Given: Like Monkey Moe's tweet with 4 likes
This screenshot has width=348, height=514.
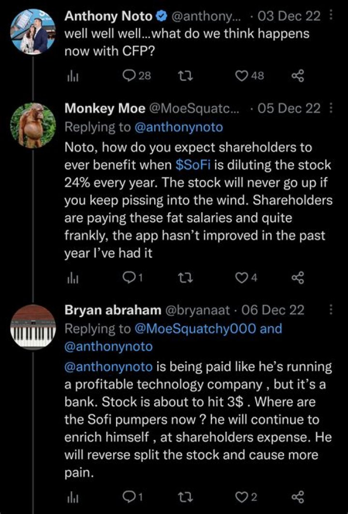Looking at the screenshot, I should click(246, 278).
